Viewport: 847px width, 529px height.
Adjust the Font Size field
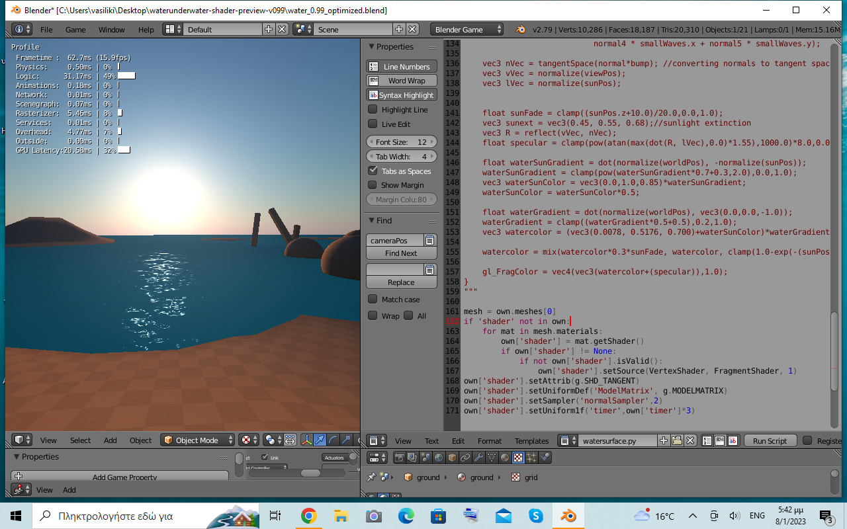(x=402, y=142)
